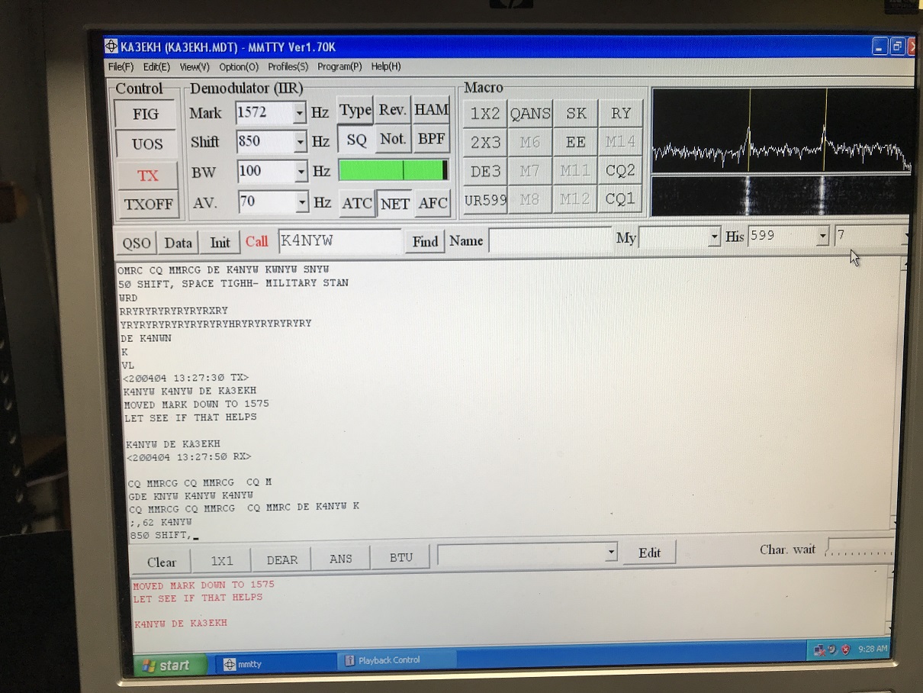Viewport: 923px width, 693px height.
Task: Open the macro selection dropdown beside Edit
Action: click(610, 553)
